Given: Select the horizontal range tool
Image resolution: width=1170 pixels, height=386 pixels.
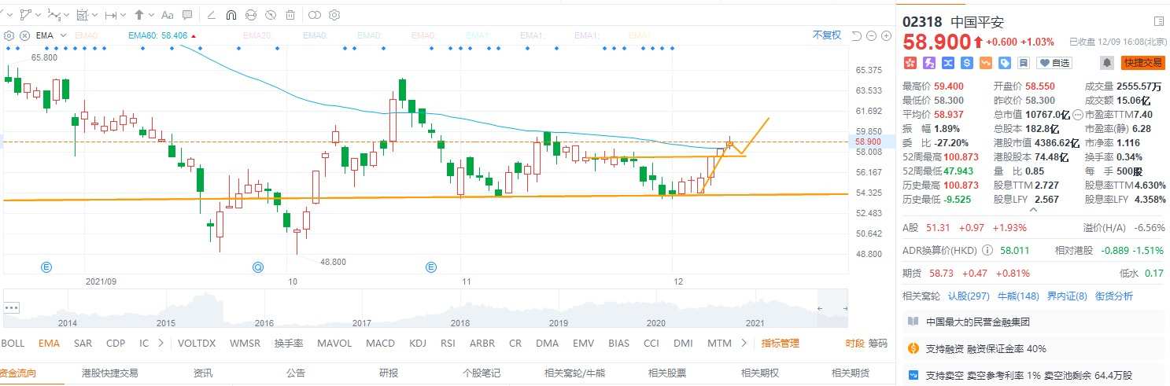Looking at the screenshot, I should pyautogui.click(x=111, y=14).
